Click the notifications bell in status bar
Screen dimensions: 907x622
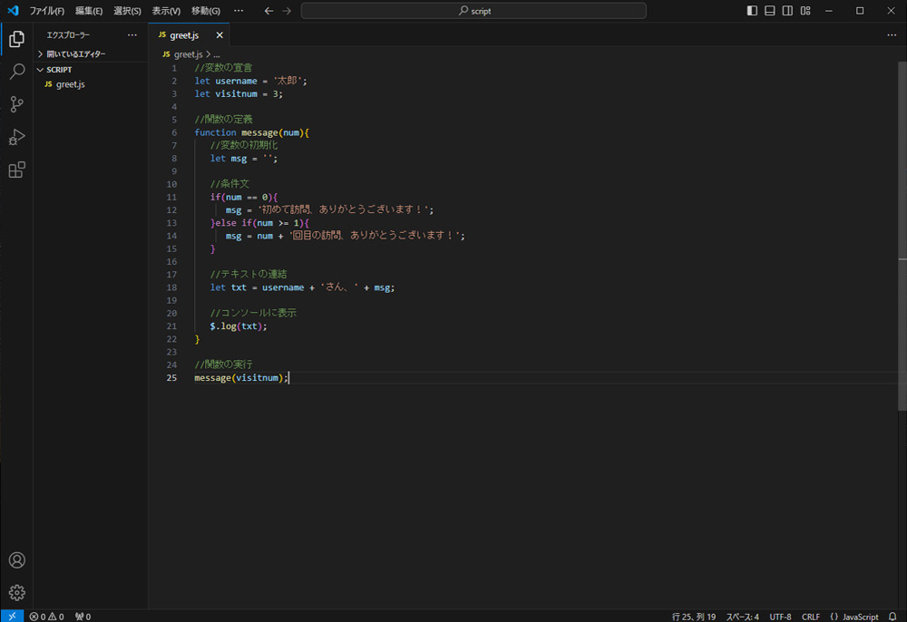coord(892,617)
